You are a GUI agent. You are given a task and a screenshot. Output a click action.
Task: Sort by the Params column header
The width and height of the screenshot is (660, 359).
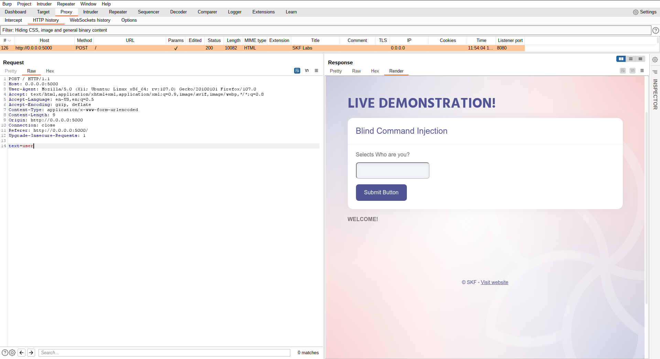tap(176, 41)
